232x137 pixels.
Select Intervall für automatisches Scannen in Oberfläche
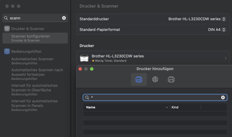pos(34,90)
